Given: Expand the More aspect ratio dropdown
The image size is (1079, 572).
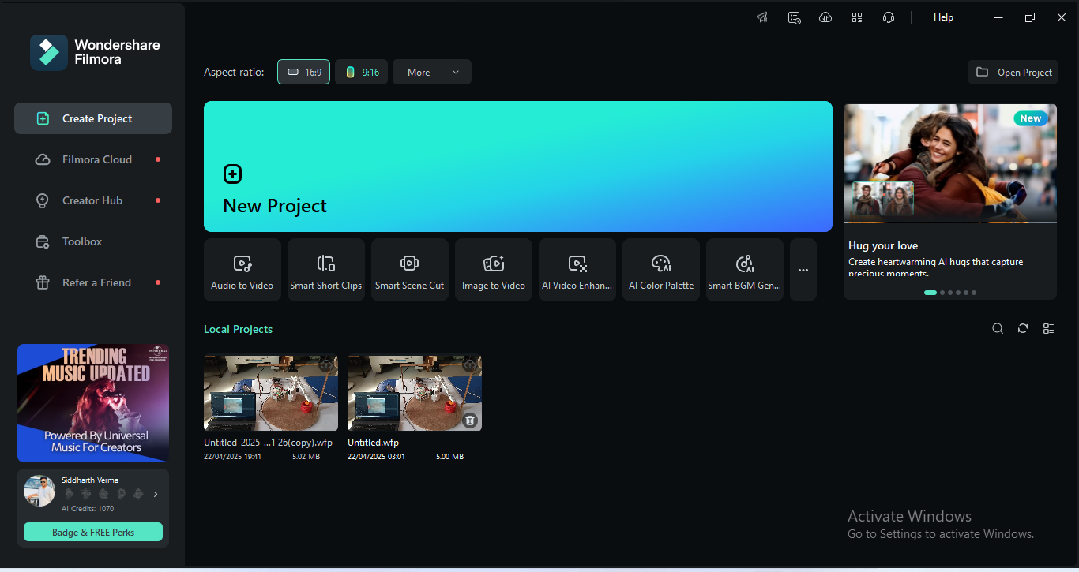Looking at the screenshot, I should tap(432, 72).
